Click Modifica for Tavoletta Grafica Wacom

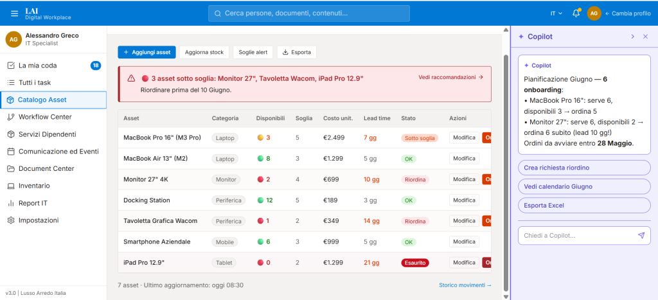(x=464, y=221)
